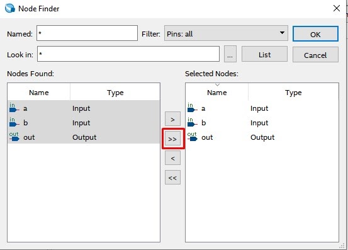
Task: Click 'Output' type cell in Selected Nodes
Action: coord(262,137)
